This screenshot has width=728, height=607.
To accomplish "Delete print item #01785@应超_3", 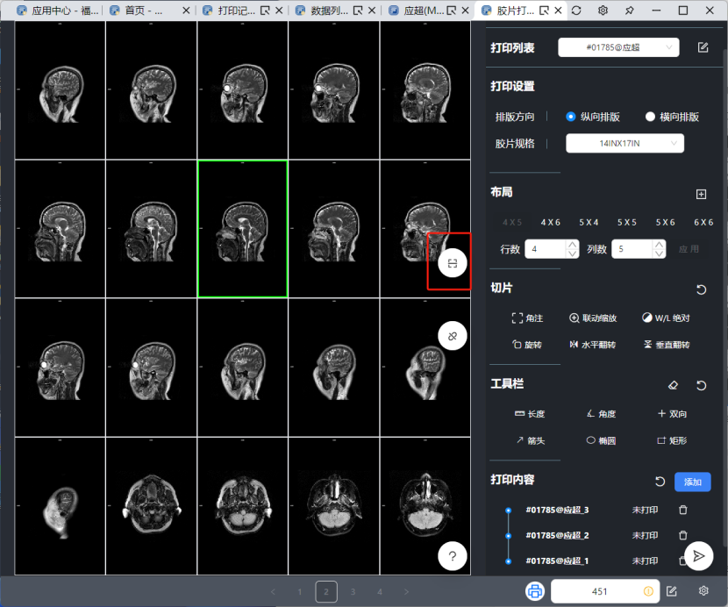I will tap(683, 510).
